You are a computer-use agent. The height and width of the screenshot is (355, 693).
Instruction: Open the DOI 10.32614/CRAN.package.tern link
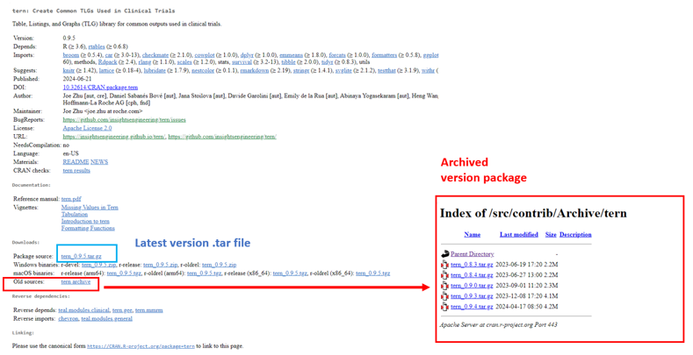tap(100, 88)
